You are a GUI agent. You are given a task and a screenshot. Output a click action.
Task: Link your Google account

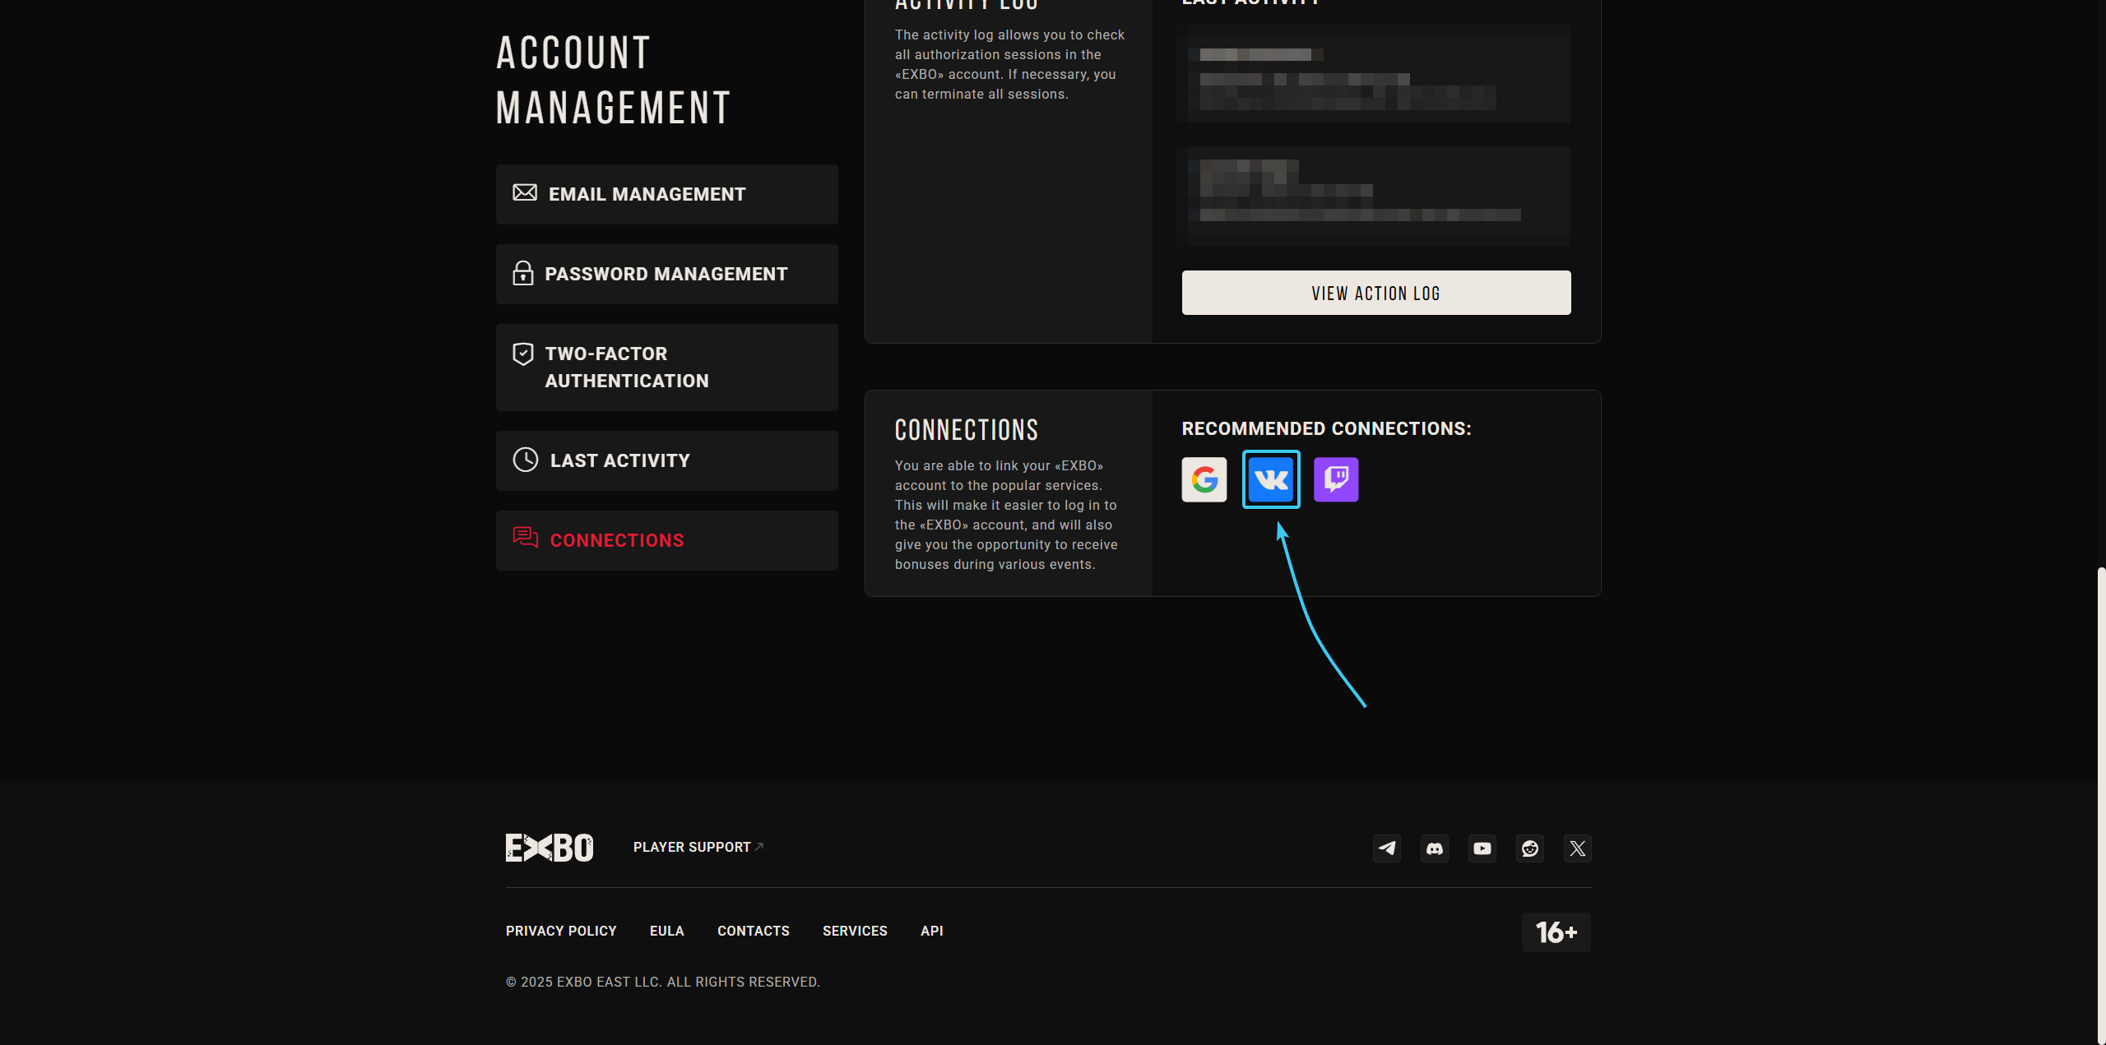[1204, 479]
